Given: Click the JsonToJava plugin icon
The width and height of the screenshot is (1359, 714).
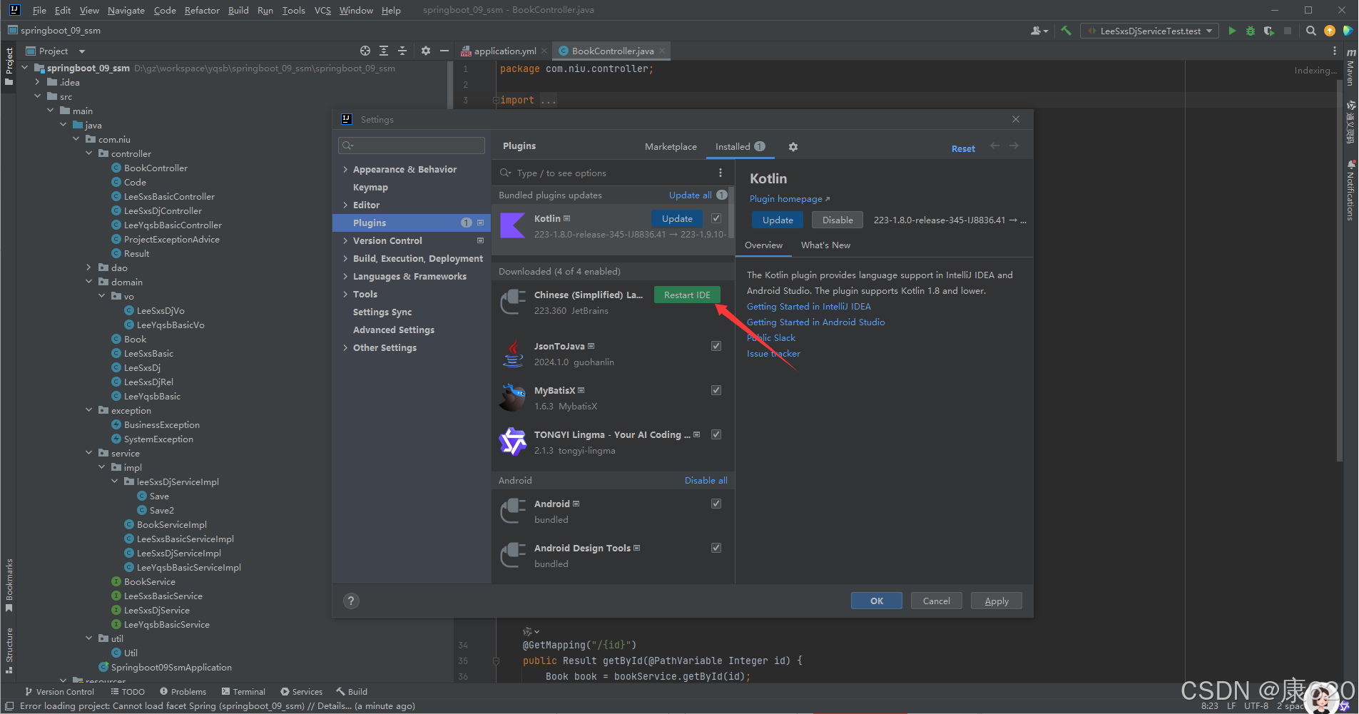Looking at the screenshot, I should point(512,353).
